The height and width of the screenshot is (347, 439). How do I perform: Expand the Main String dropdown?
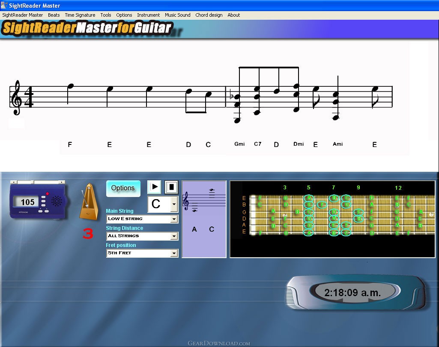click(174, 219)
